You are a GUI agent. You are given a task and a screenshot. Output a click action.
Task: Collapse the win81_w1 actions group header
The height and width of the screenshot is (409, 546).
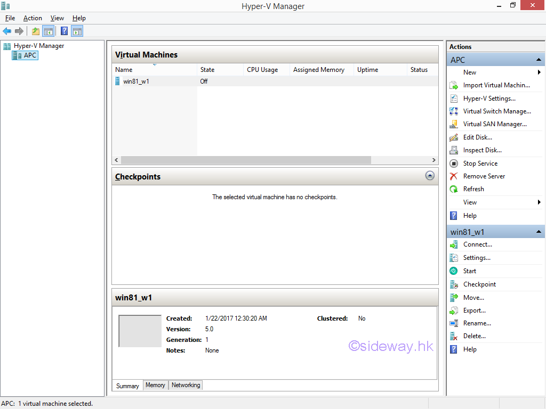click(x=539, y=232)
